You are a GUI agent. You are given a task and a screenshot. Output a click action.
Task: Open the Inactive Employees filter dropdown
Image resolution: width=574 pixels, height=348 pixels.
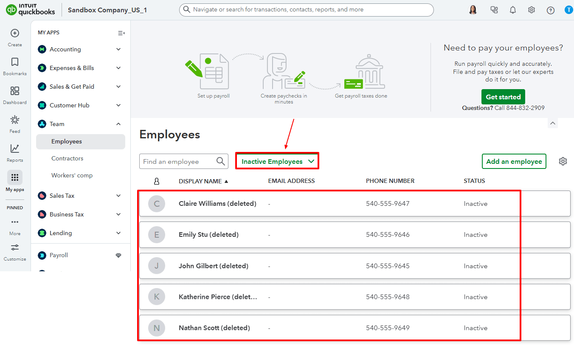tap(277, 161)
